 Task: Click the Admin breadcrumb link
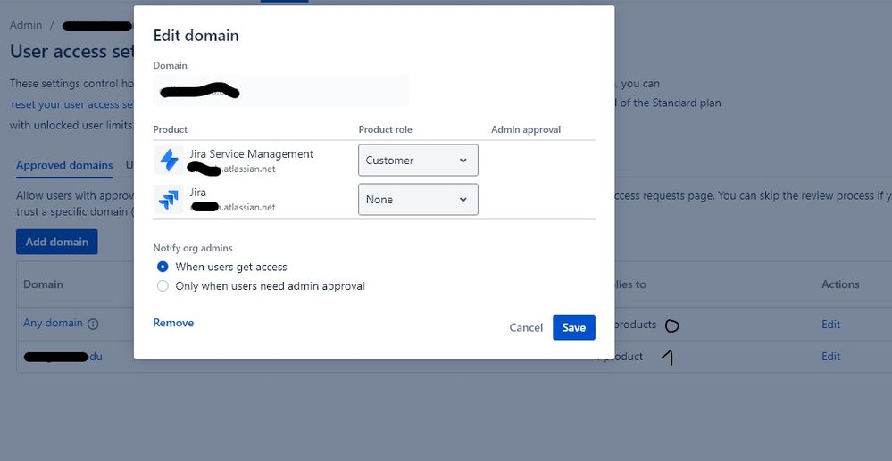click(26, 25)
